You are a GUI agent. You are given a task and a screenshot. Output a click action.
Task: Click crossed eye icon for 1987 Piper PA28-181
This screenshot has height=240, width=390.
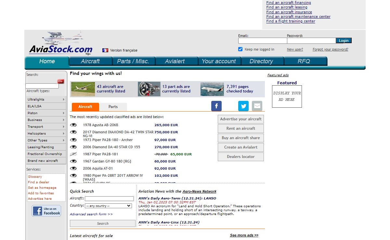[73, 154]
